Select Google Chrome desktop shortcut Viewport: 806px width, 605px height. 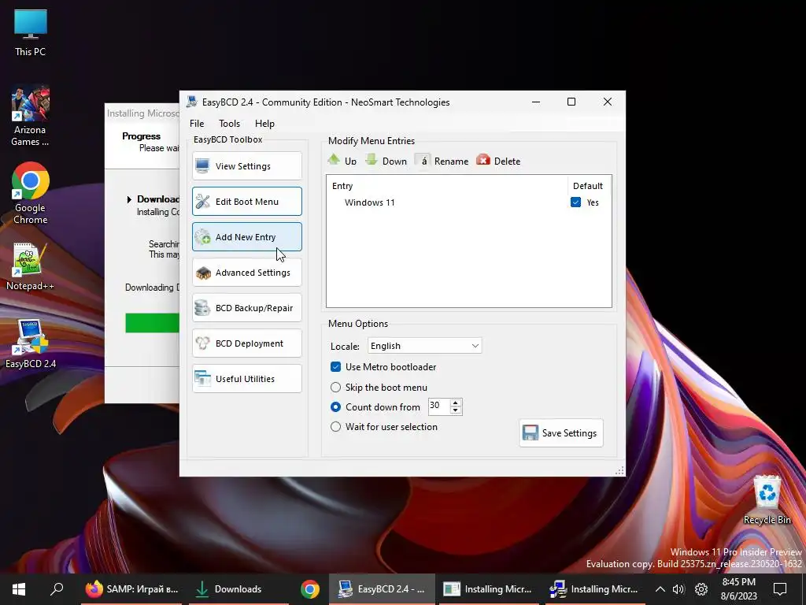31,194
